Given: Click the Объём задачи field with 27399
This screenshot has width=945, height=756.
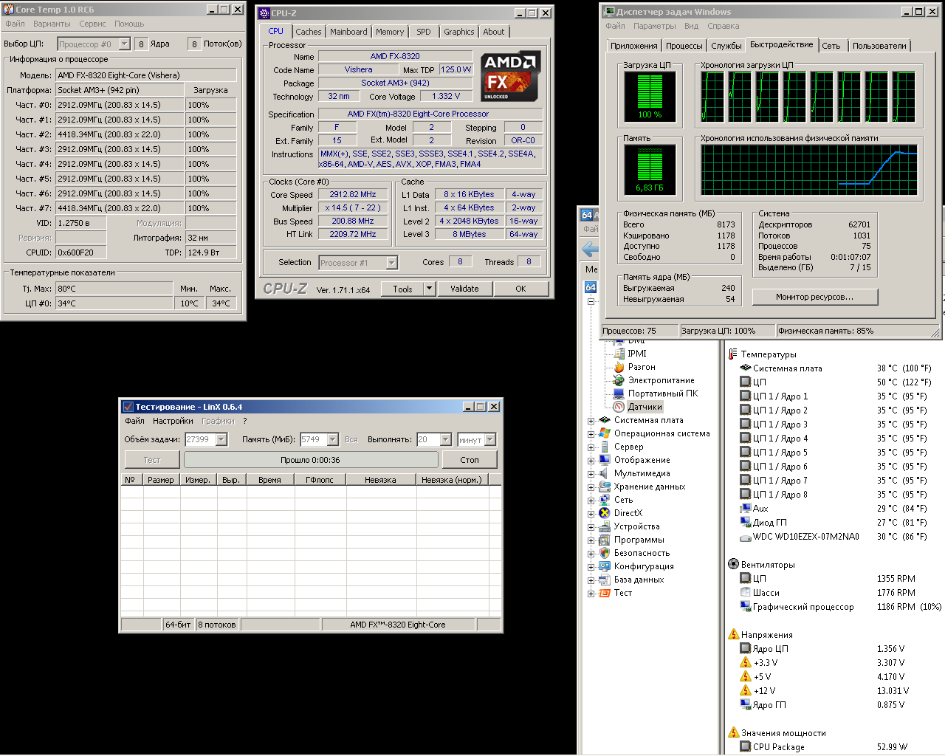Looking at the screenshot, I should tap(200, 440).
